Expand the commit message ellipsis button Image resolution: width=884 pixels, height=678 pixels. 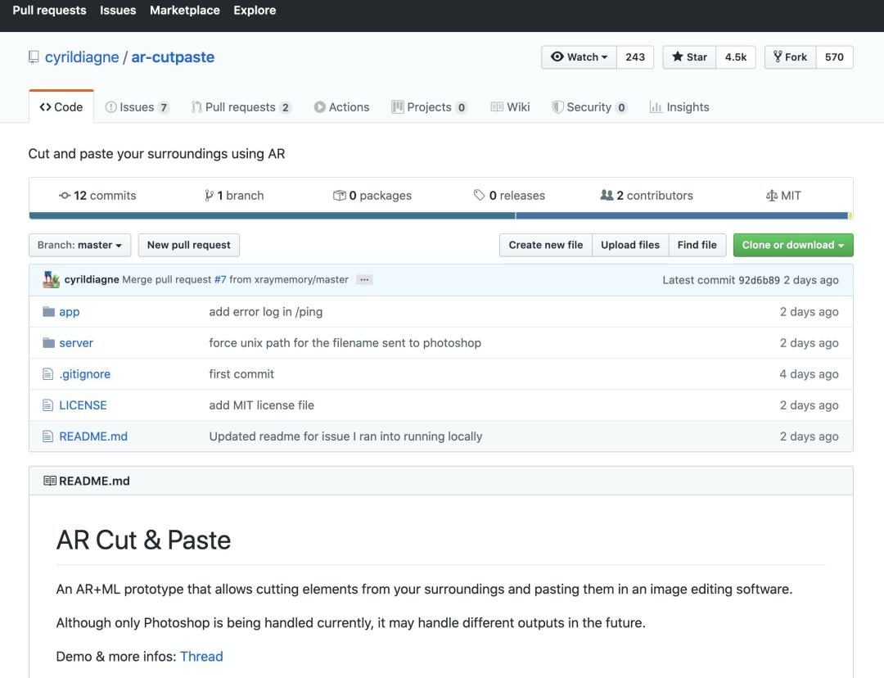[x=364, y=280]
